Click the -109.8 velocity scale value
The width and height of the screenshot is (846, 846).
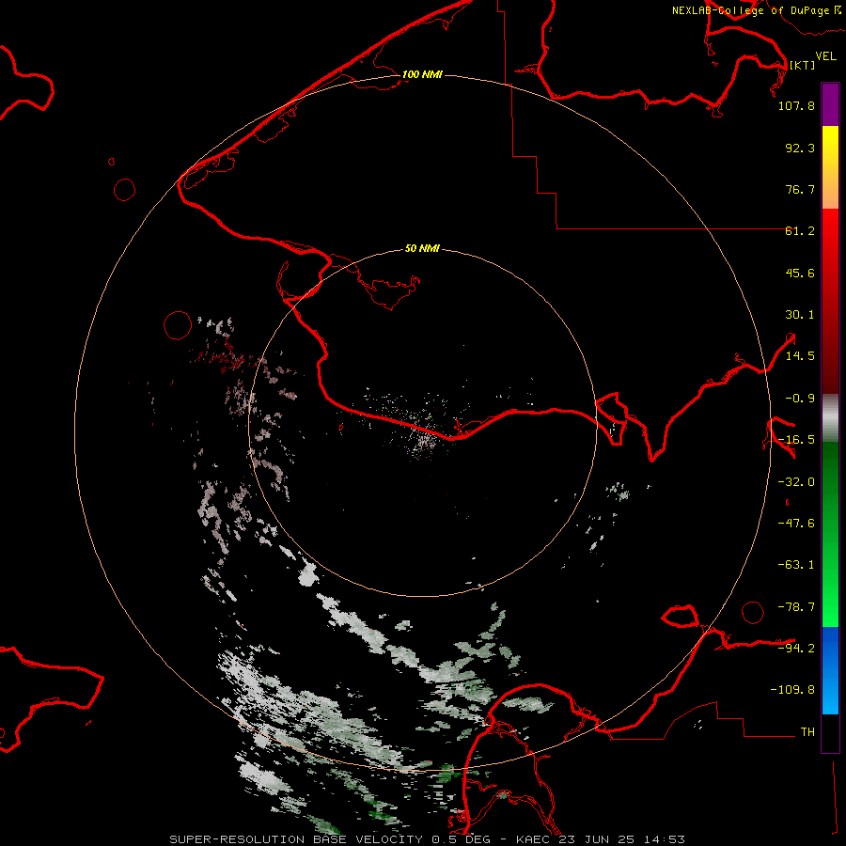(792, 690)
